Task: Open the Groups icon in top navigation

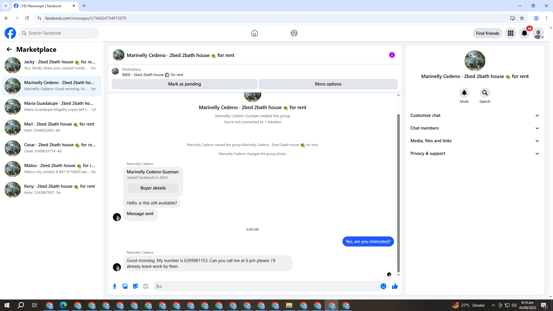Action: (294, 33)
